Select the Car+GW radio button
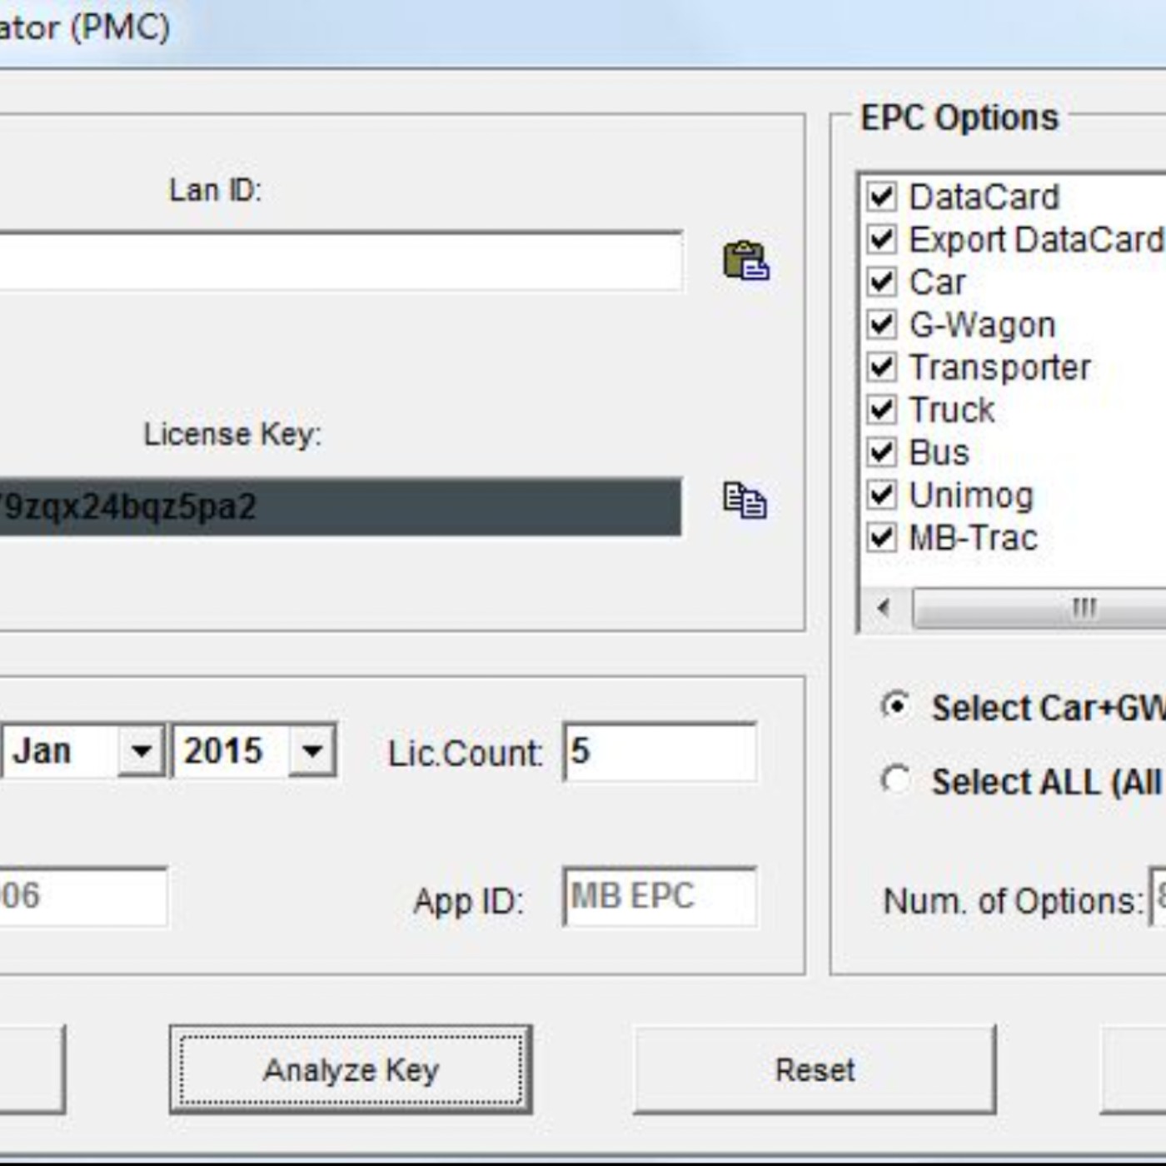1166x1166 pixels. point(895,707)
